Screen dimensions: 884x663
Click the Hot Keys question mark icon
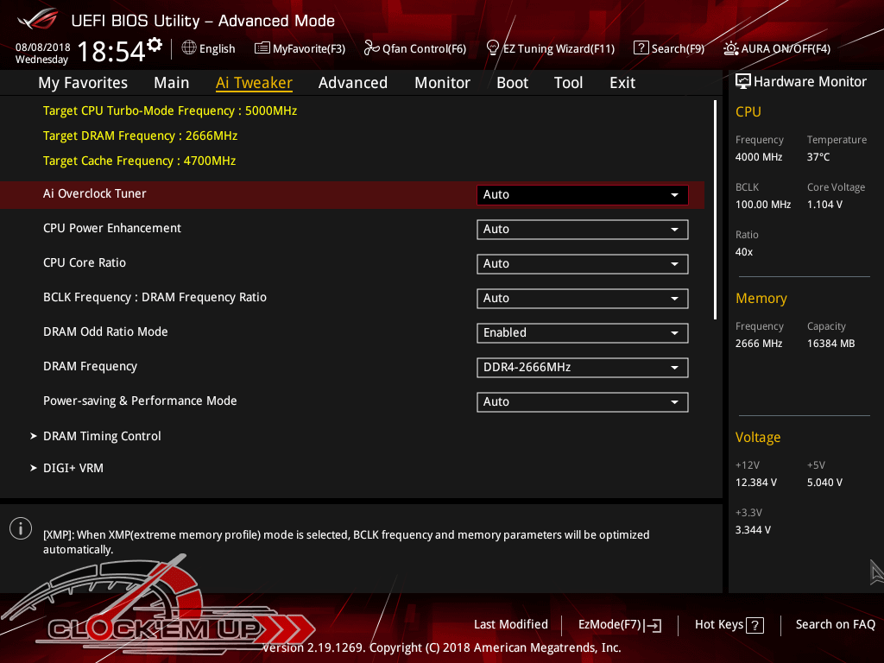[x=755, y=625]
